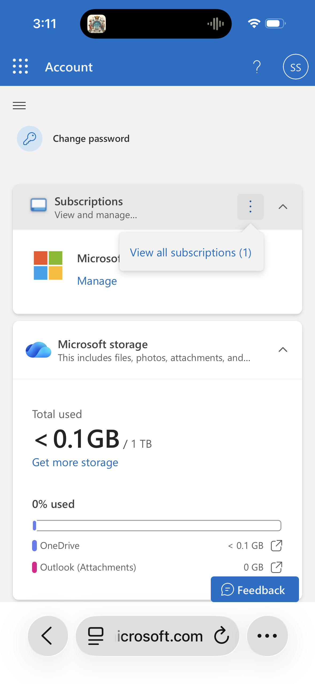The image size is (315, 684).
Task: Click the Account header title
Action: (69, 67)
